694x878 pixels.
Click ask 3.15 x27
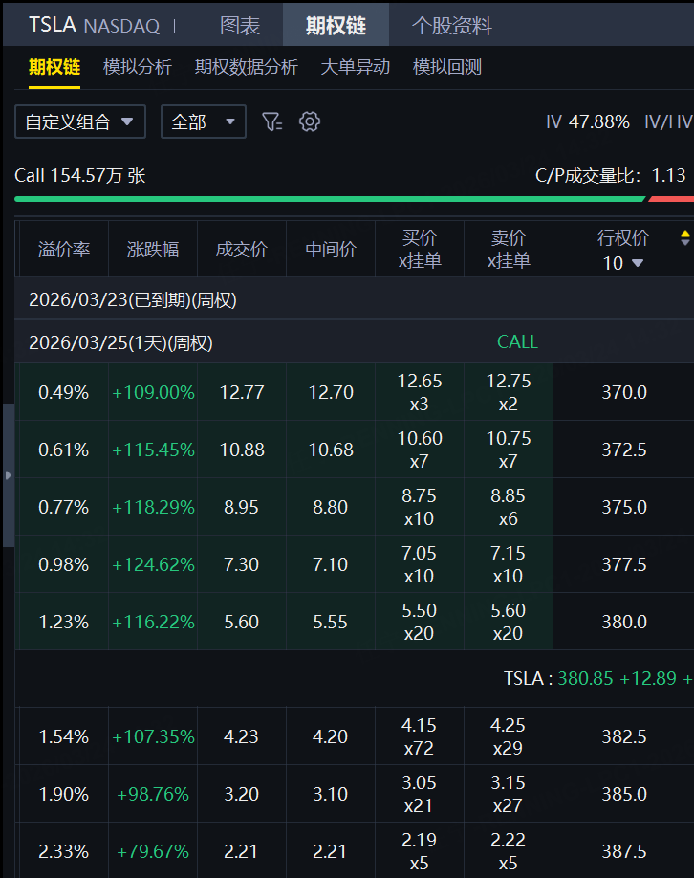[x=509, y=794]
